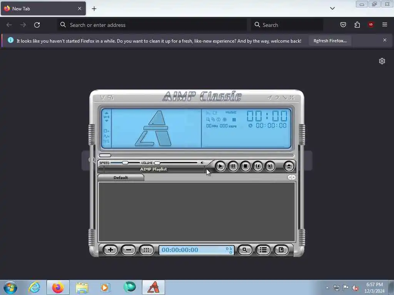The image size is (394, 295).
Task: Open AIMP help question mark icon
Action: coord(277,98)
